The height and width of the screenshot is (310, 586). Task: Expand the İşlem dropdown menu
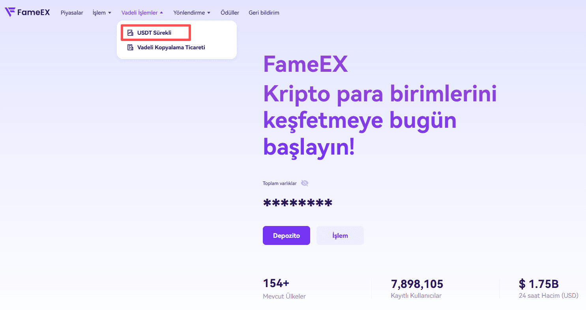point(102,13)
